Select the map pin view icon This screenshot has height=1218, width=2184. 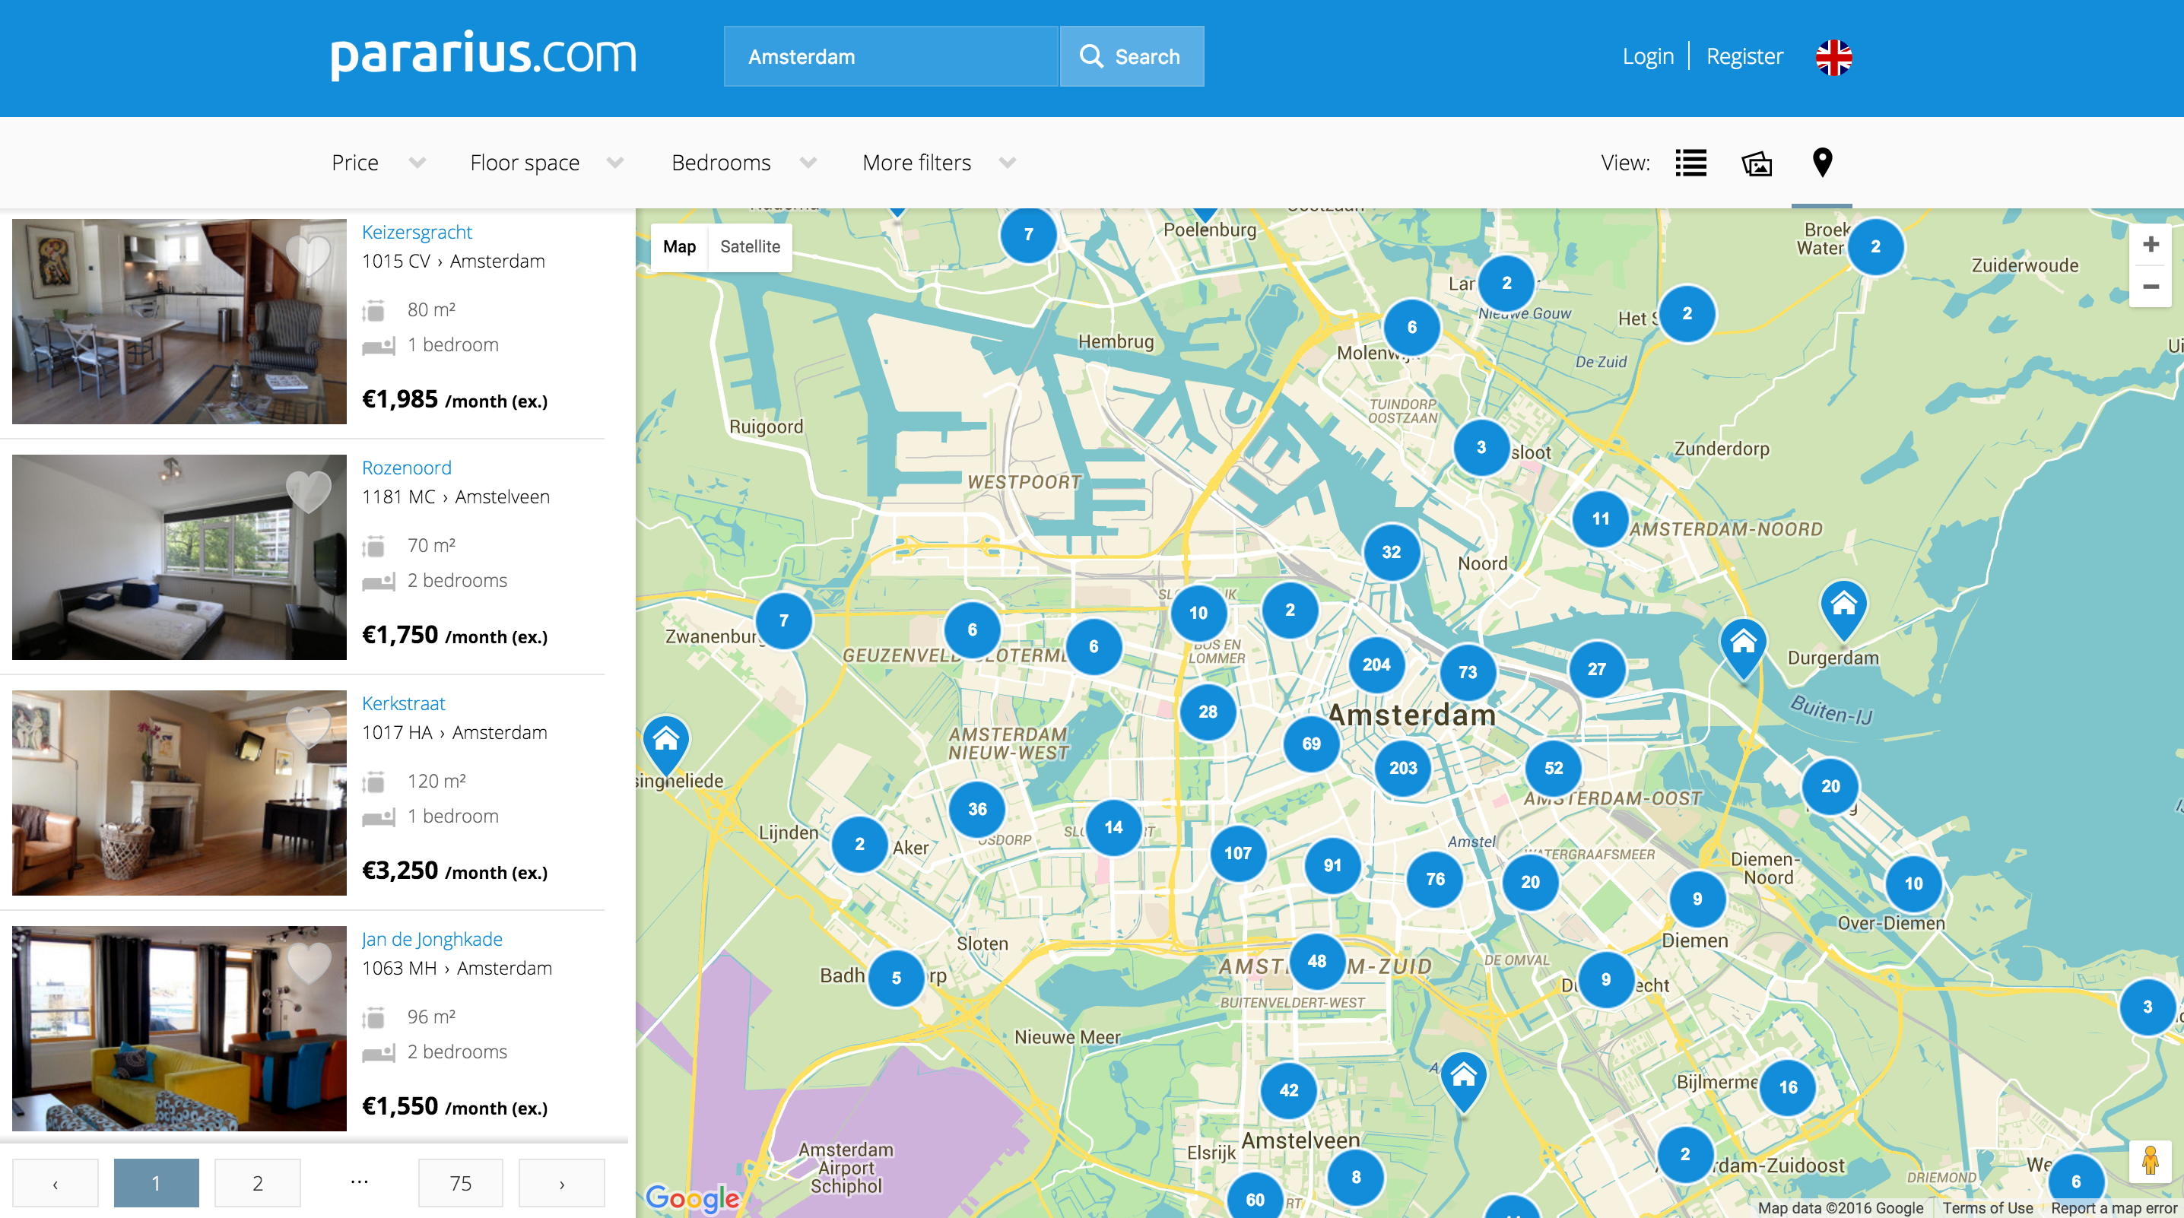click(x=1822, y=163)
